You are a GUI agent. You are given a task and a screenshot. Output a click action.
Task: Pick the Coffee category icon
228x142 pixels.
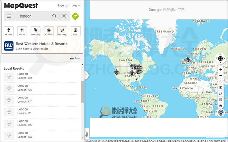coord(49,31)
